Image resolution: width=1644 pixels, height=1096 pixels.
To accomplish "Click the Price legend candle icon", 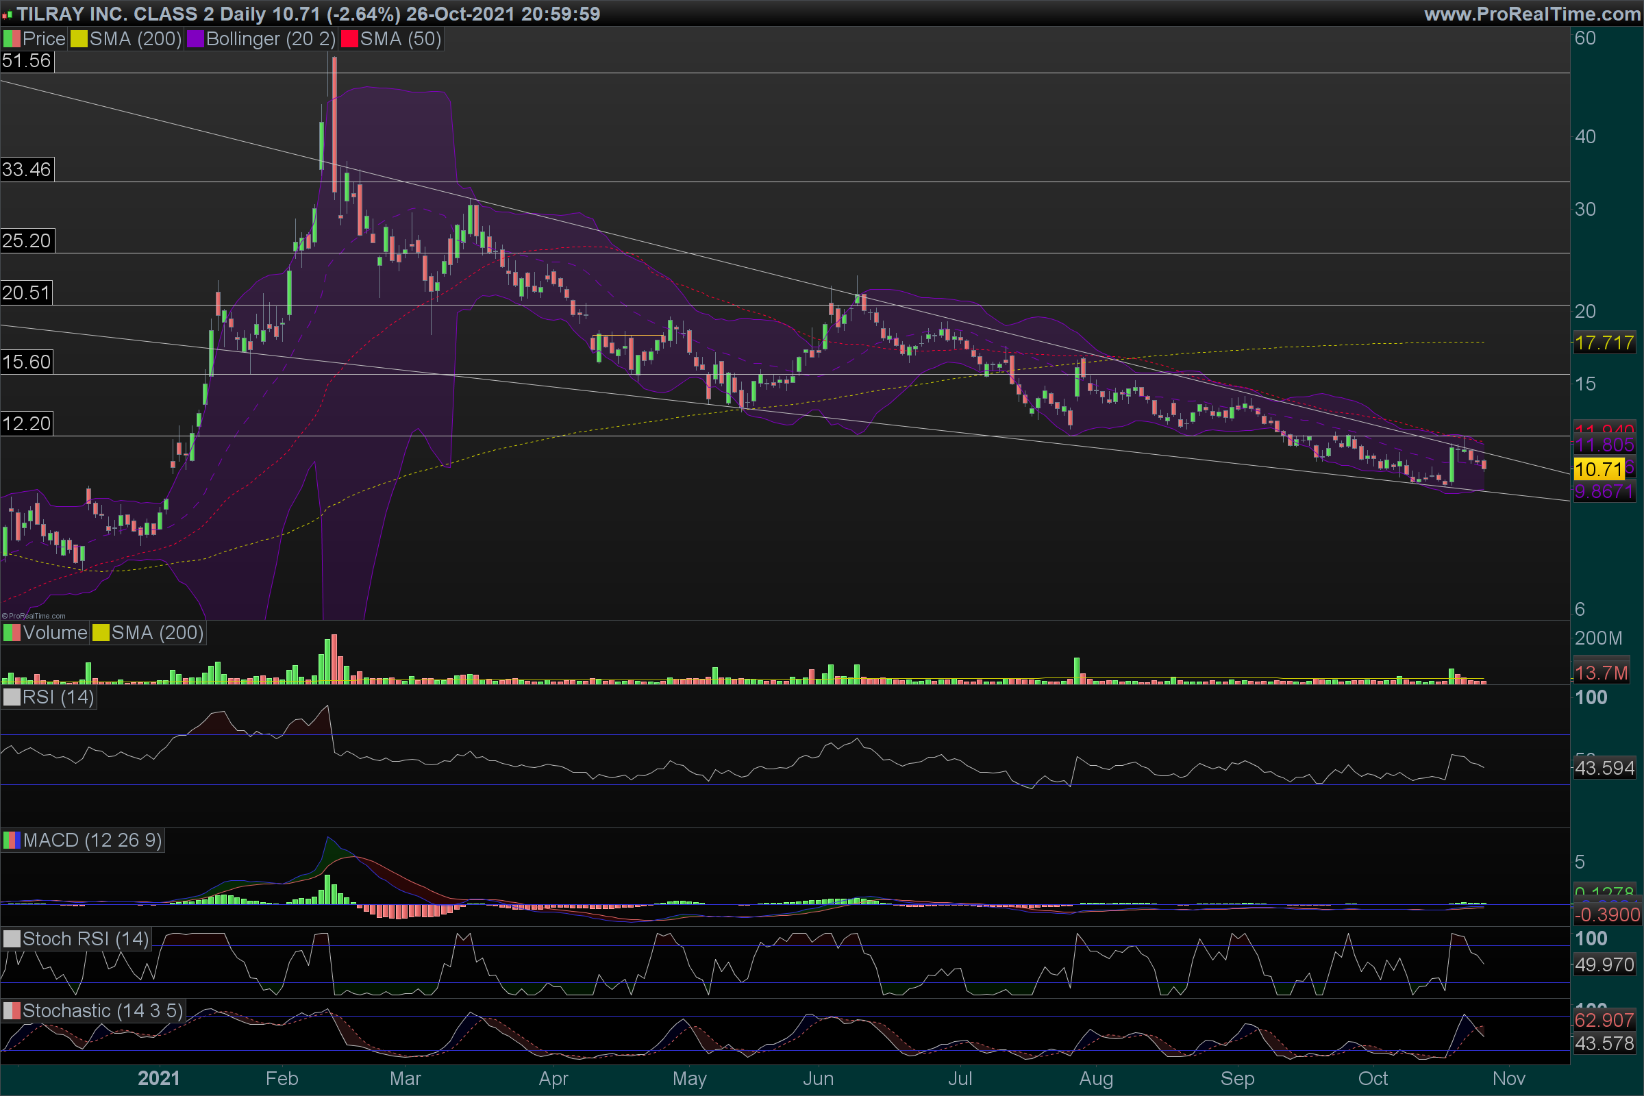I will click(x=12, y=39).
